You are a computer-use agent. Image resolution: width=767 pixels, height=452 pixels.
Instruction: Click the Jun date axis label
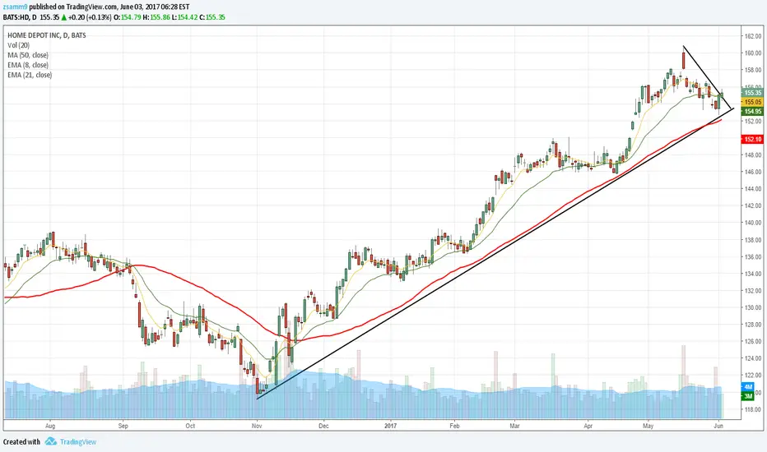point(719,426)
